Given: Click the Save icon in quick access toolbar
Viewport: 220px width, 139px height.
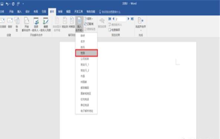Looking at the screenshot, I should (2, 4).
